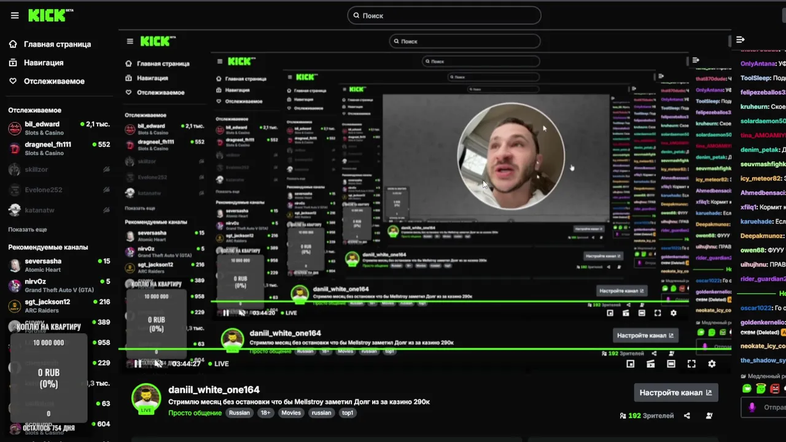Open chat user uihujhnu
The width and height of the screenshot is (786, 442).
[x=754, y=265]
